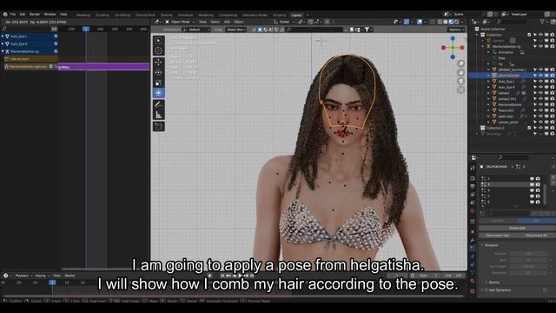Open the Scene properties tab
Viewport: 556px width, 313px height.
473,203
